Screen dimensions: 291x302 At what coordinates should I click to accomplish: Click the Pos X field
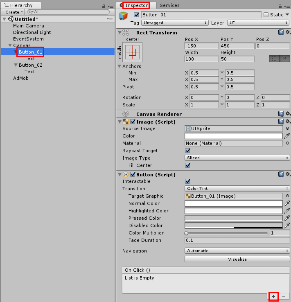pyautogui.click(x=201, y=46)
